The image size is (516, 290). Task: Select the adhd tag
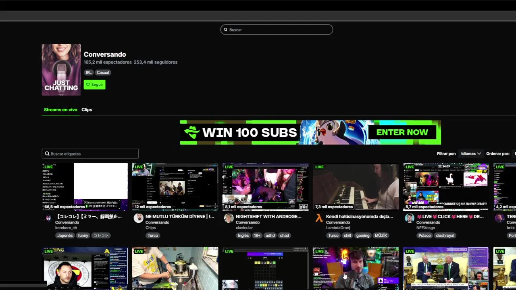(x=270, y=235)
